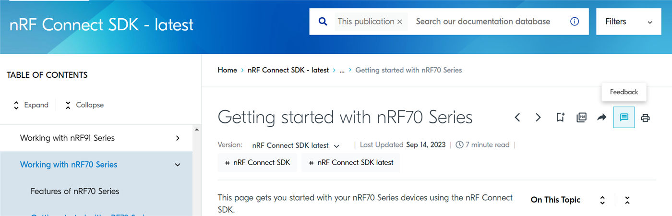
Task: Add page bookmark icon
Action: point(560,118)
